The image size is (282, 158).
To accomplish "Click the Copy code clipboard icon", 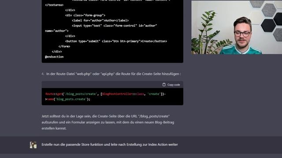I will [164, 85].
